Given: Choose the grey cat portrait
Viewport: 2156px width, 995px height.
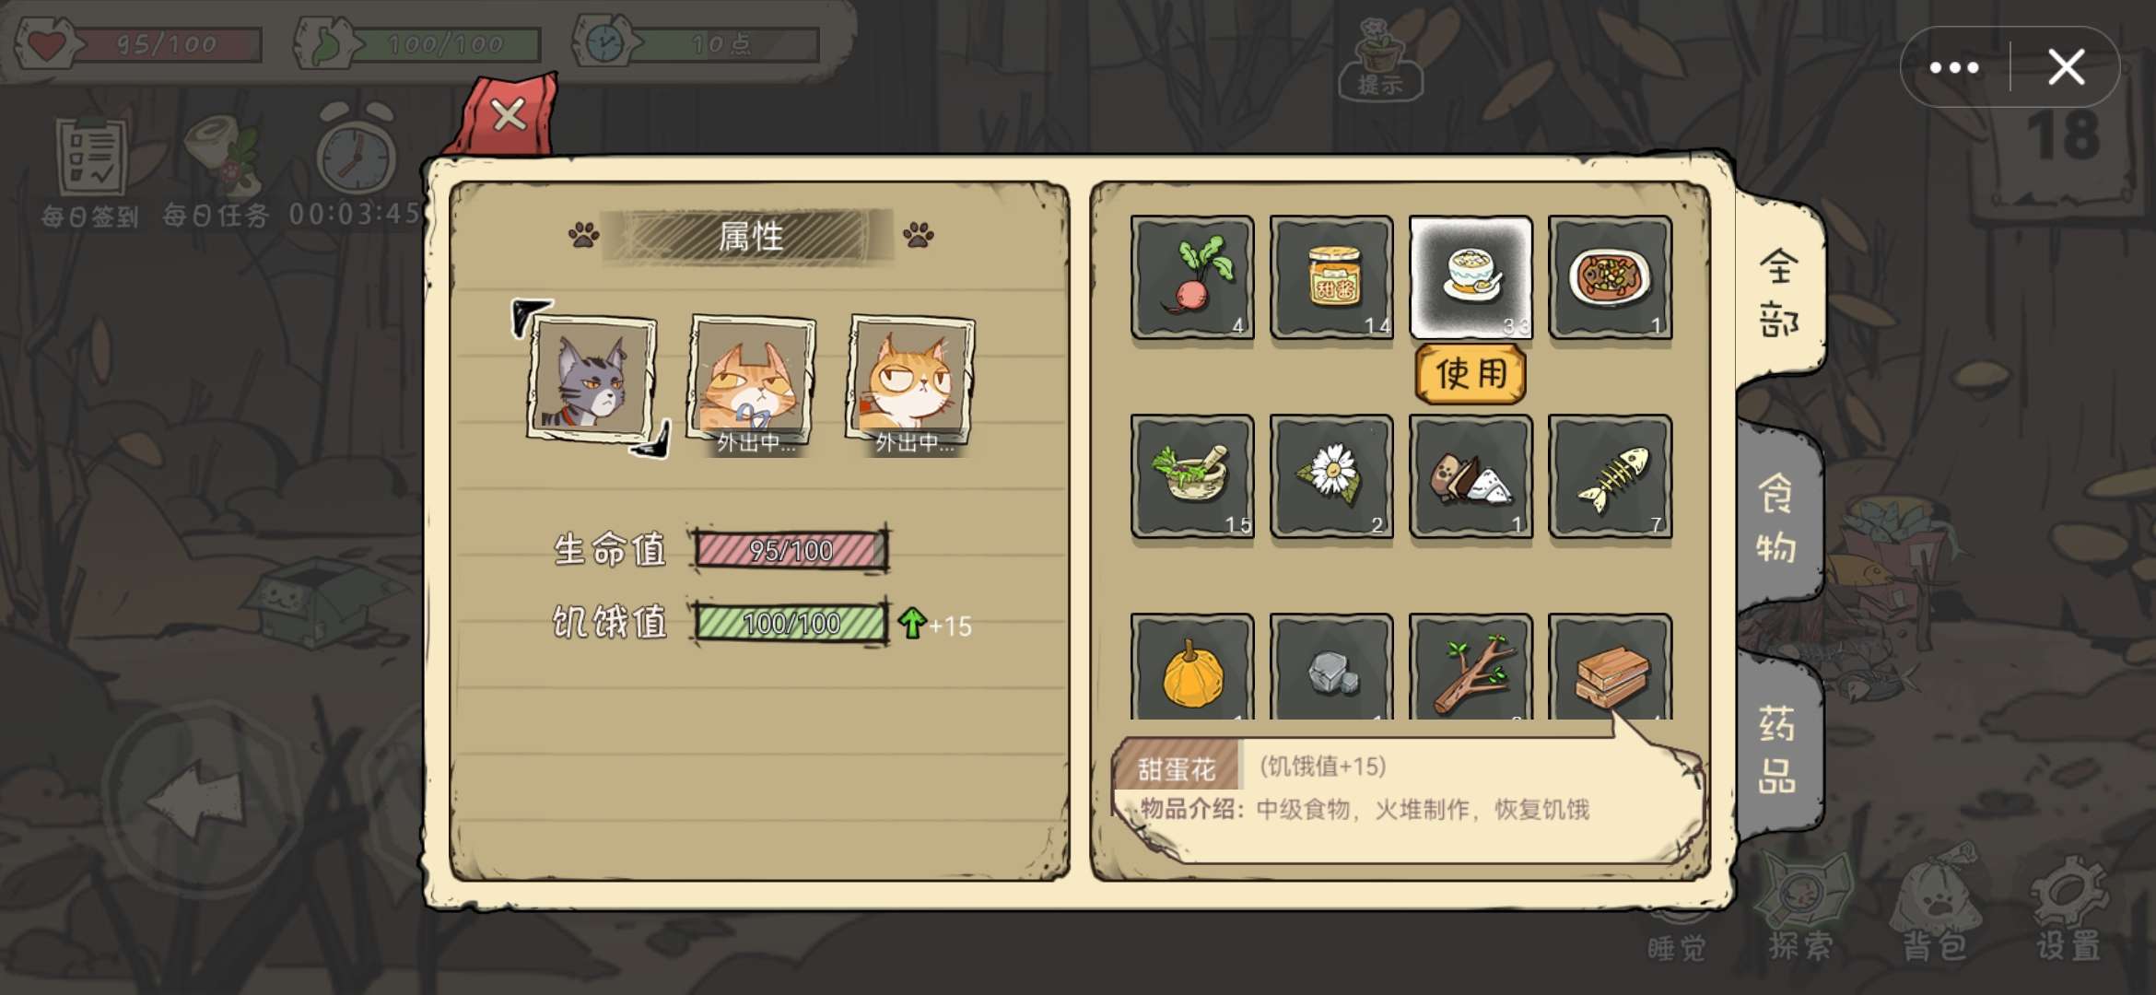Looking at the screenshot, I should [591, 379].
